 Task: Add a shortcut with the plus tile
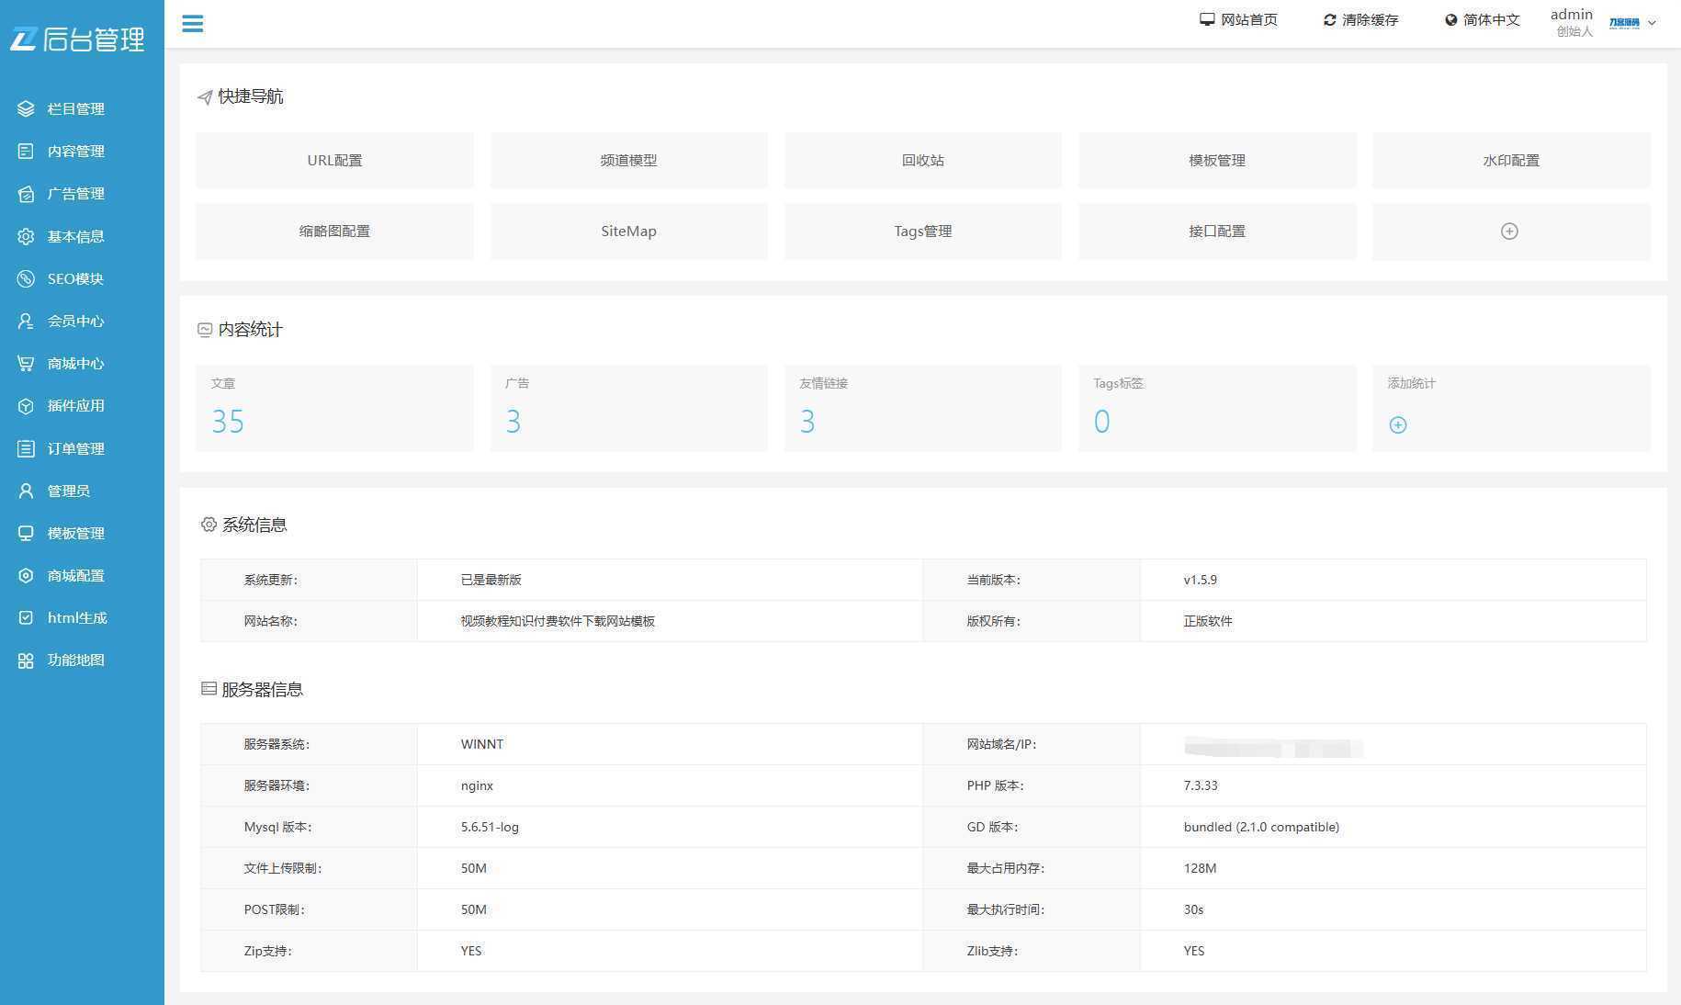[1511, 231]
